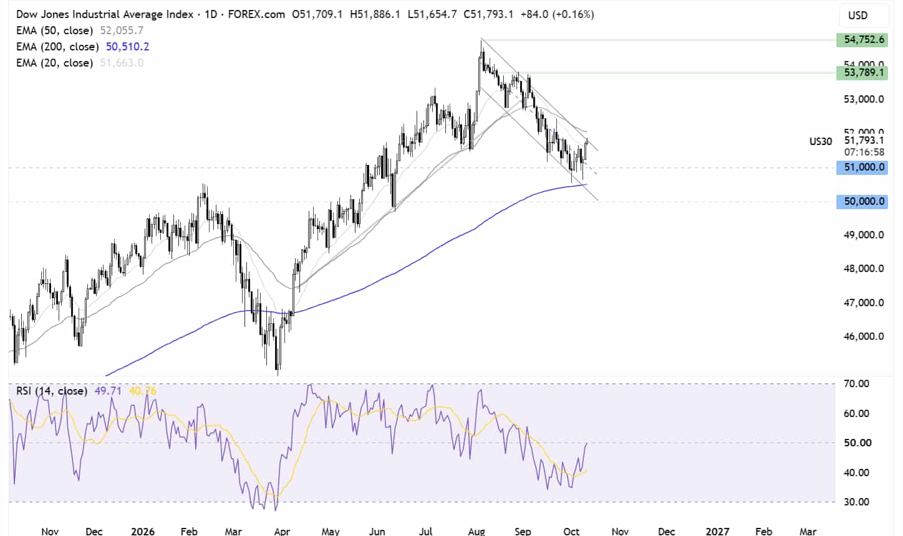Select the 51,000.0 horizontal line price label
This screenshot has width=903, height=536.
point(863,167)
